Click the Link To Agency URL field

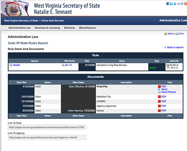[47, 137]
